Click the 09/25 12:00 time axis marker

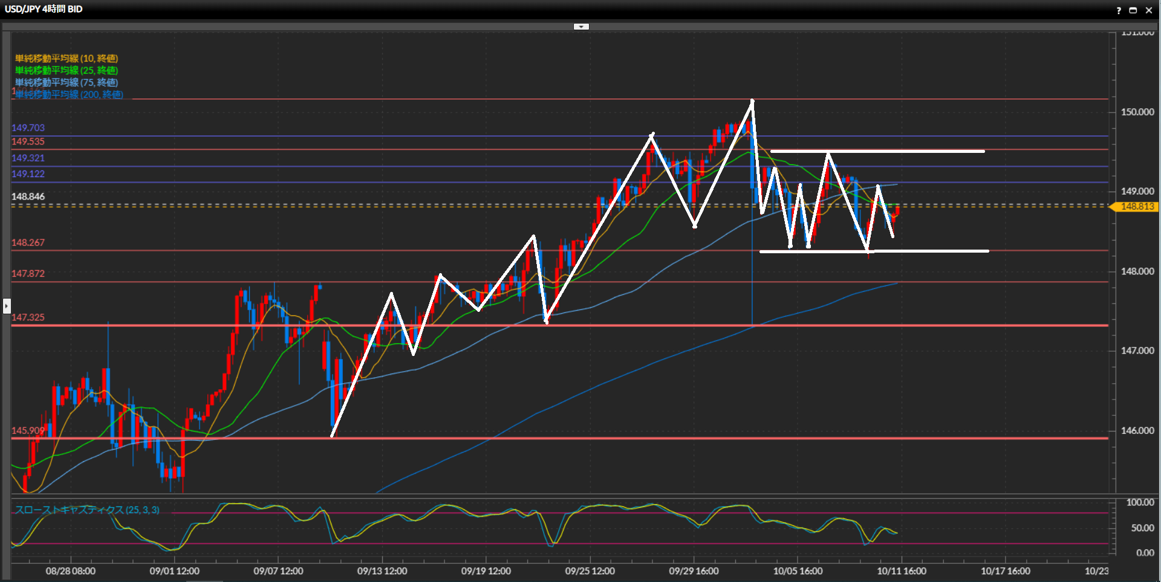tap(590, 571)
